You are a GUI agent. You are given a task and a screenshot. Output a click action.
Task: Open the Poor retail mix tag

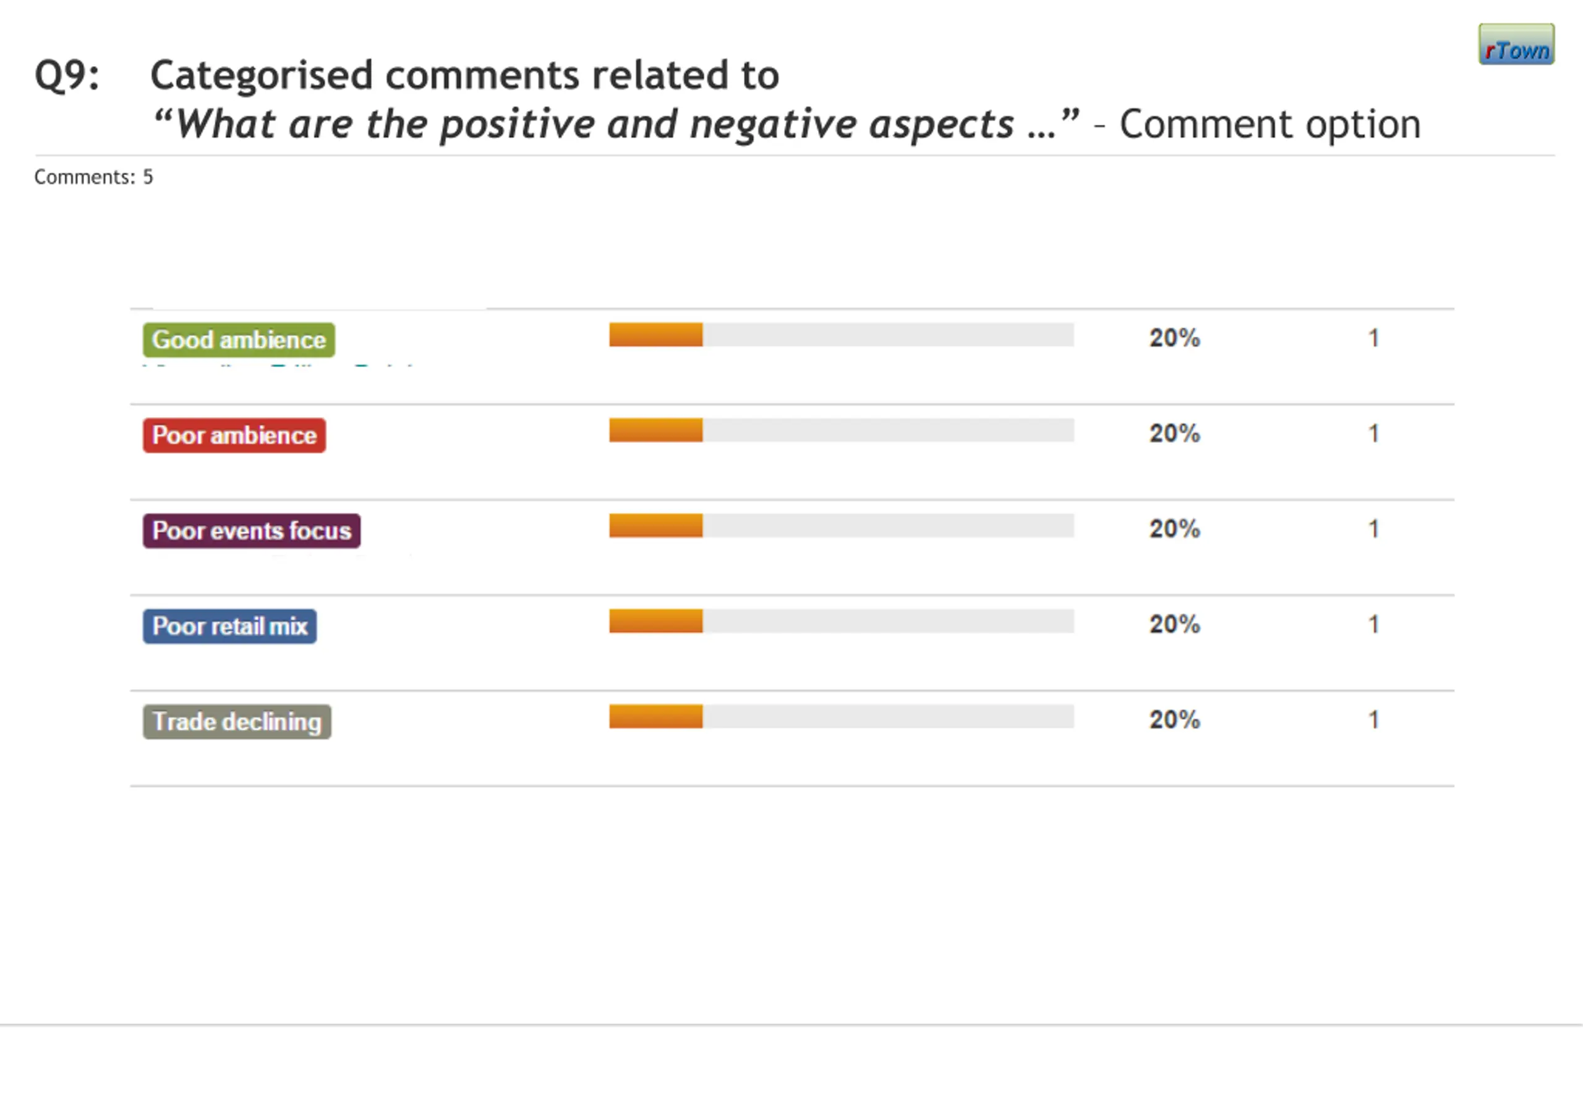(229, 627)
